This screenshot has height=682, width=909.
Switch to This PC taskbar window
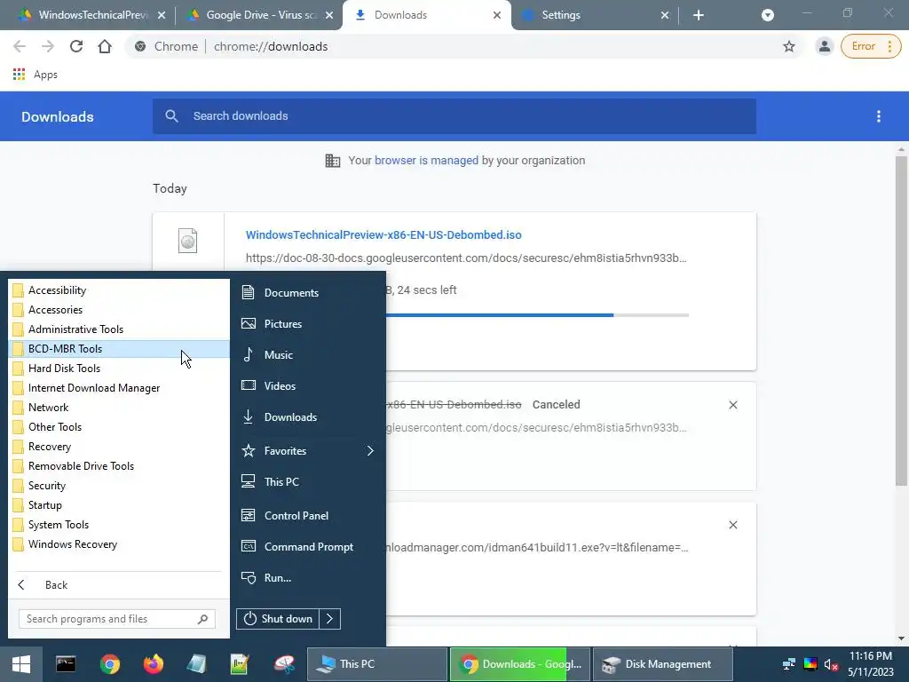(376, 664)
